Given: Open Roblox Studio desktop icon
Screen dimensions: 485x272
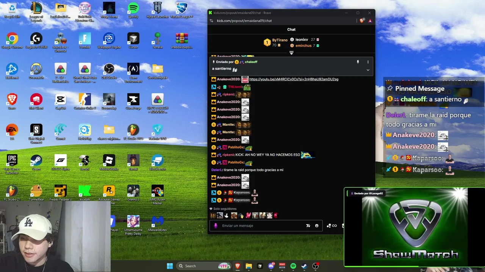Looking at the screenshot, I should pos(109,163).
